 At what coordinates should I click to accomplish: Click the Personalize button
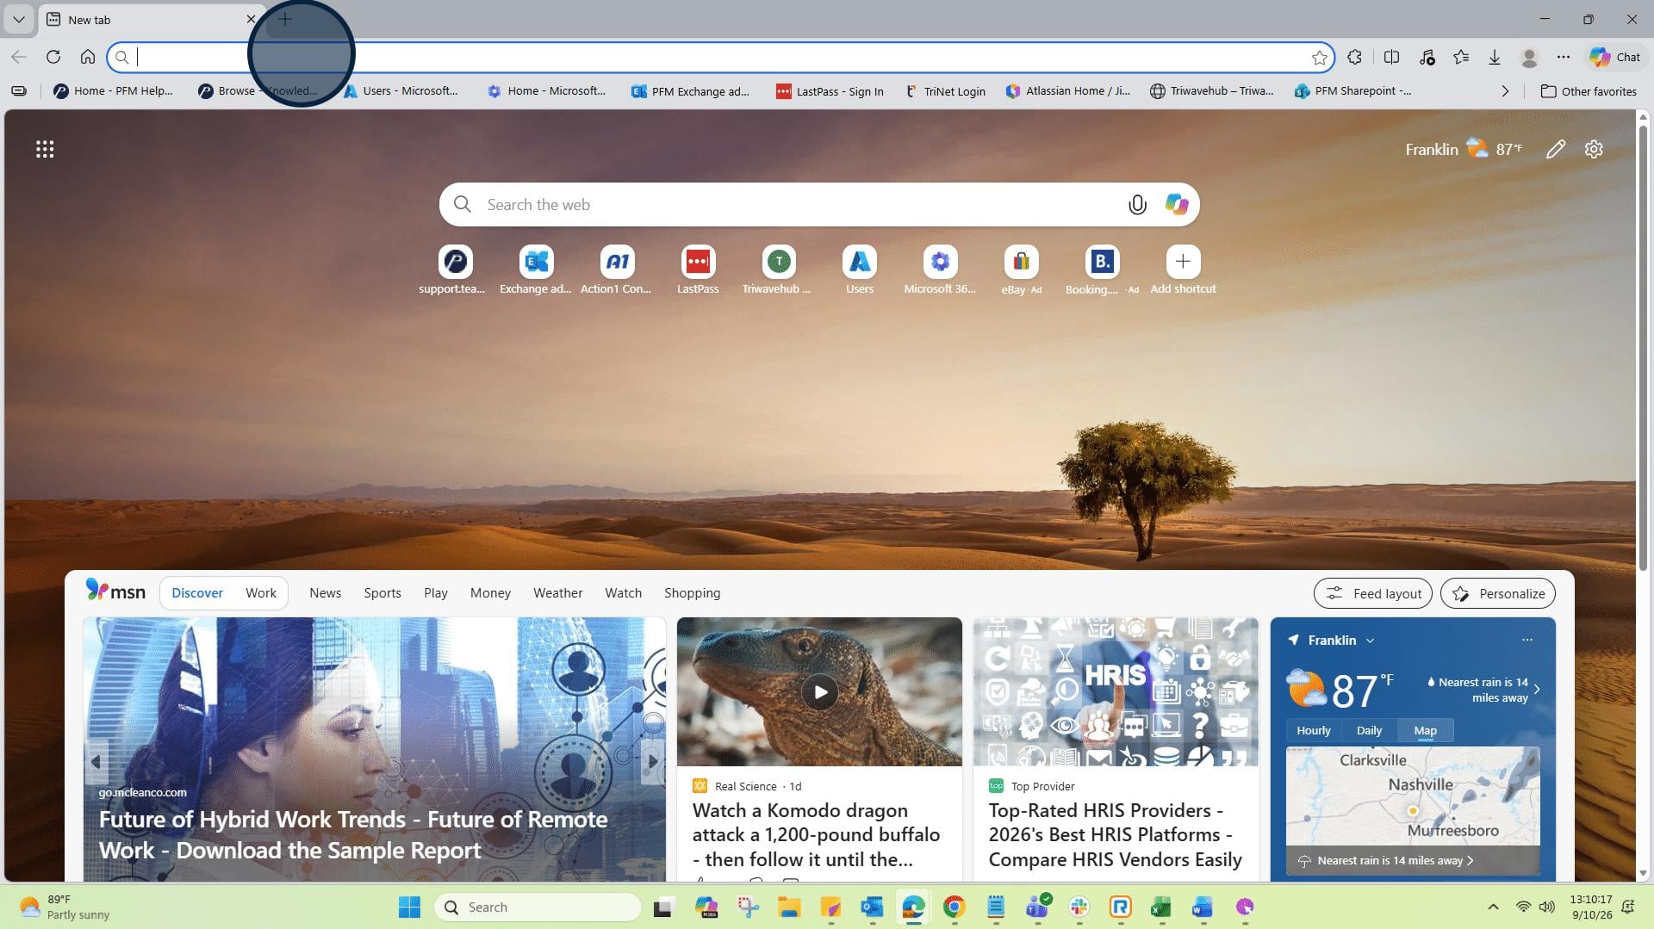coord(1498,593)
